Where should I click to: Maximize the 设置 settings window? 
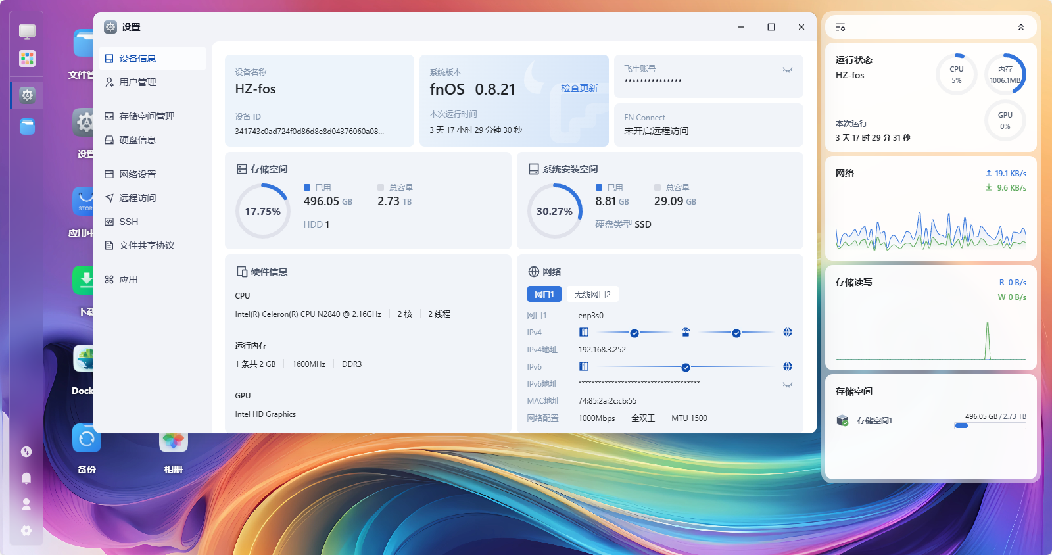click(x=771, y=27)
